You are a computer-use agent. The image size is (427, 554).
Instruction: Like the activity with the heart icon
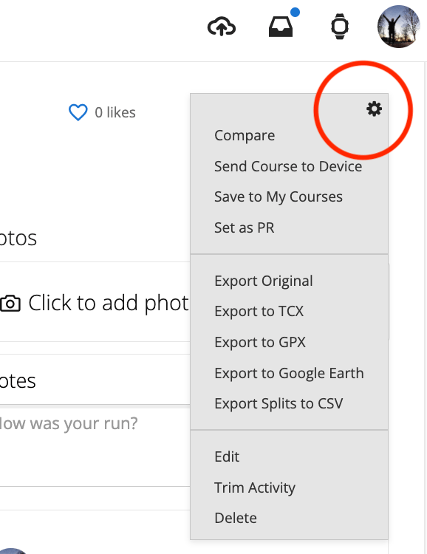pyautogui.click(x=78, y=112)
